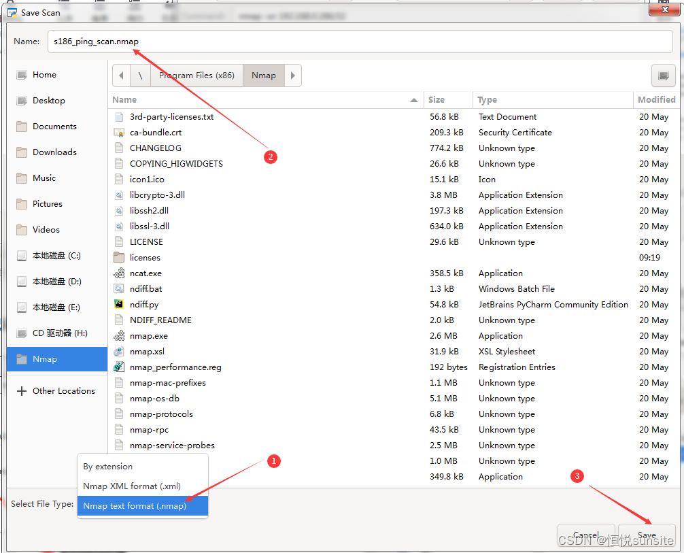Click the path bar forward arrow
The height and width of the screenshot is (553, 684).
(x=293, y=76)
